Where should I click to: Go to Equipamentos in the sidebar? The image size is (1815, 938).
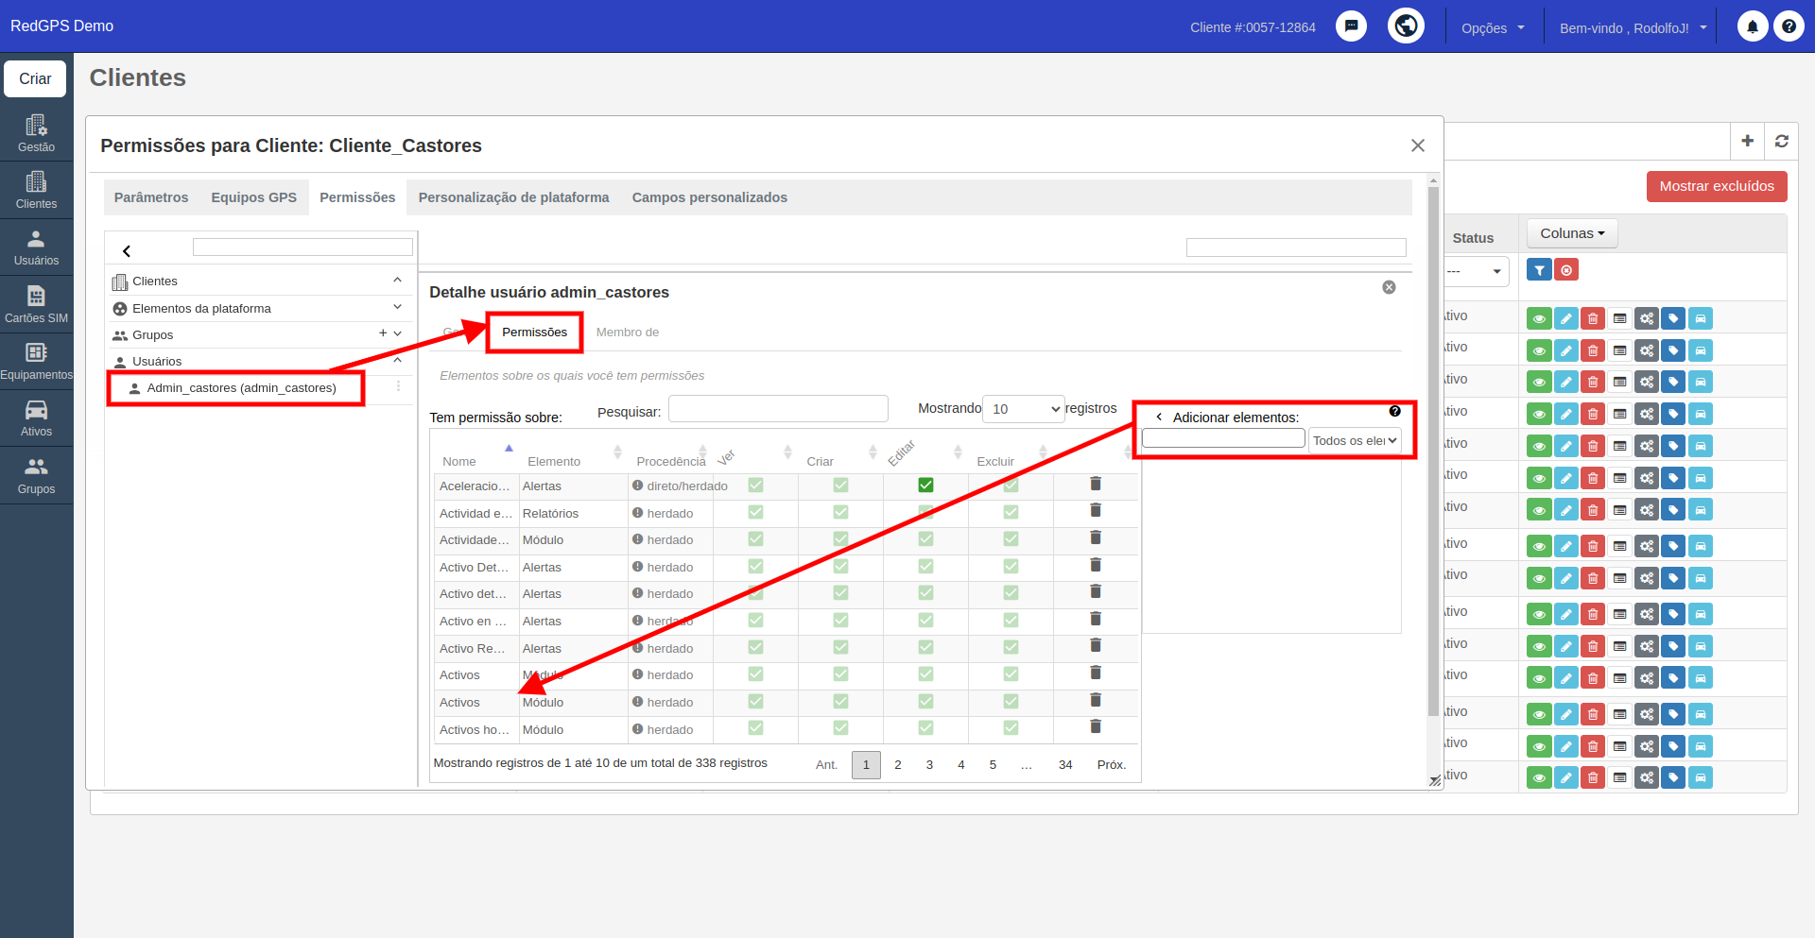tap(36, 361)
